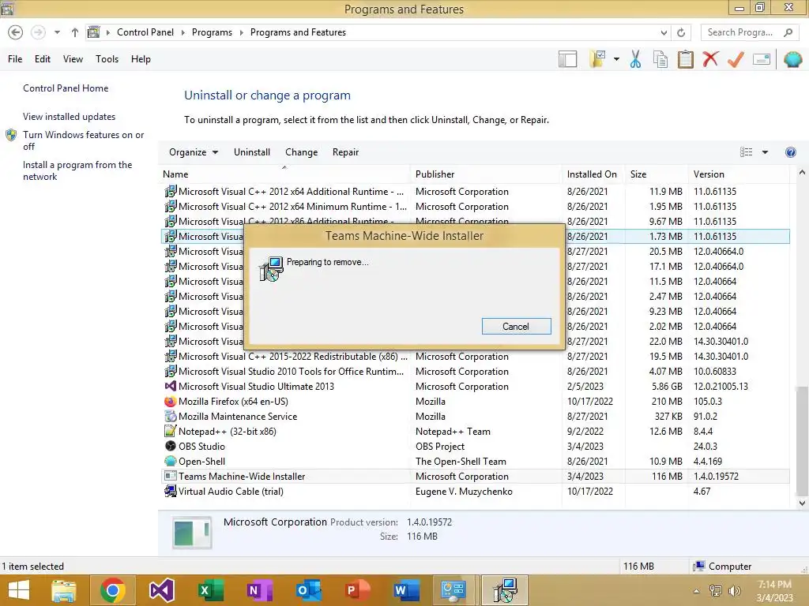Image resolution: width=809 pixels, height=606 pixels.
Task: Sort by the Installed On column header
Action: coord(593,174)
